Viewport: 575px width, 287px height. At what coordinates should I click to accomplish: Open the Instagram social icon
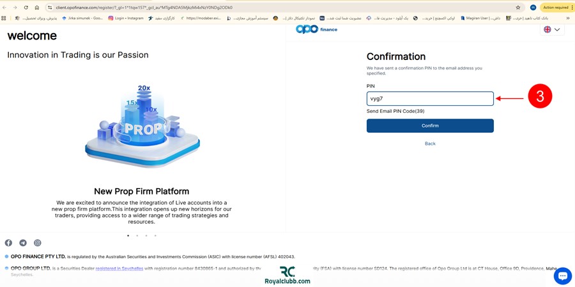[38, 243]
